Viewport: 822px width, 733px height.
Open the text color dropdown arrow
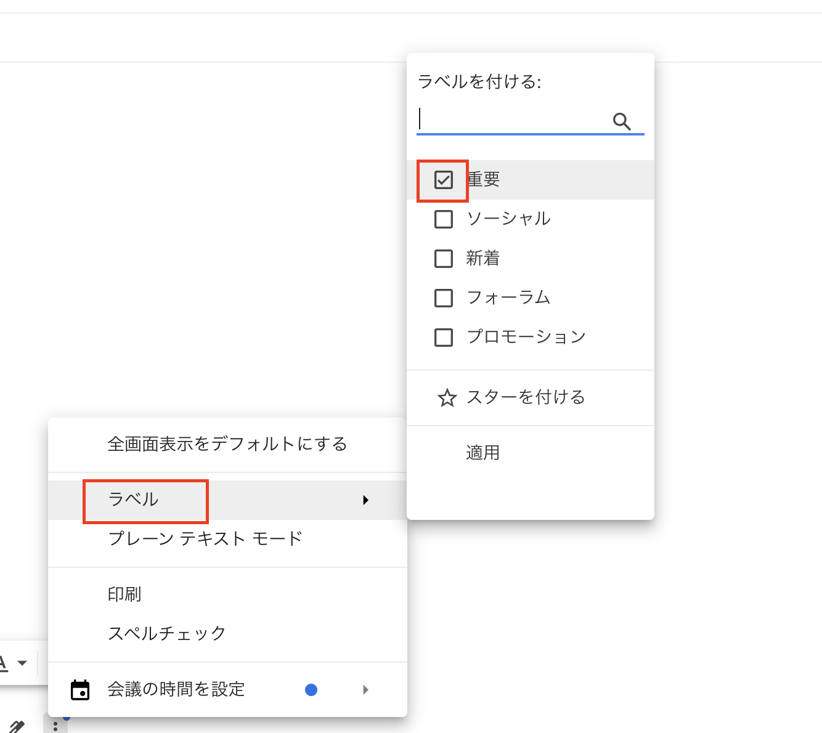pyautogui.click(x=22, y=663)
